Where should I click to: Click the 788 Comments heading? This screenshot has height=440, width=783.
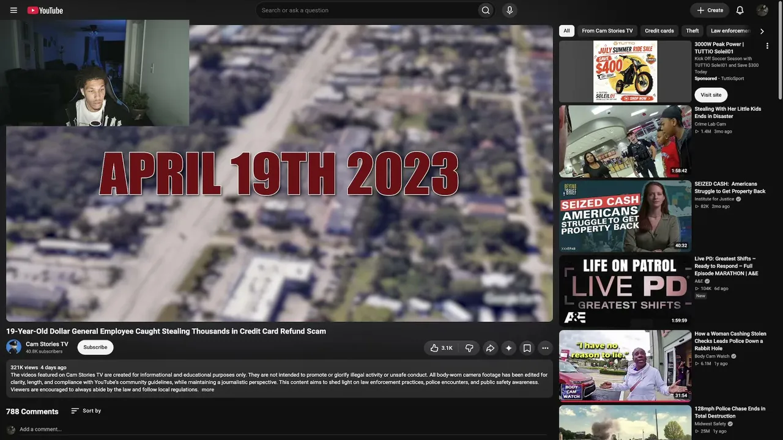pos(32,412)
